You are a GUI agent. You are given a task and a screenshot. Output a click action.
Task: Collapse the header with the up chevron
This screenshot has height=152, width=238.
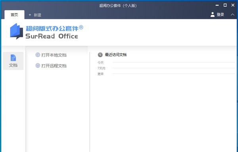tap(232, 15)
